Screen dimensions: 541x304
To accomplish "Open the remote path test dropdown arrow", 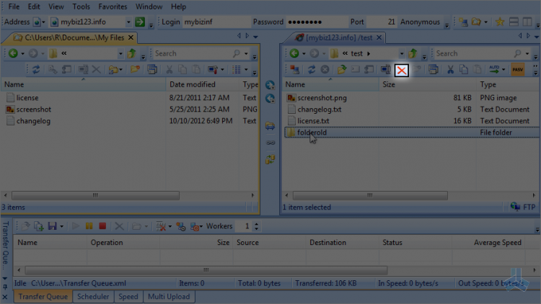I will (402, 54).
